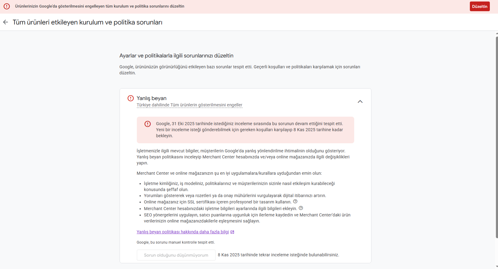Click the external link icon after policy link
Viewport: 498px width, 269px height.
click(x=232, y=232)
